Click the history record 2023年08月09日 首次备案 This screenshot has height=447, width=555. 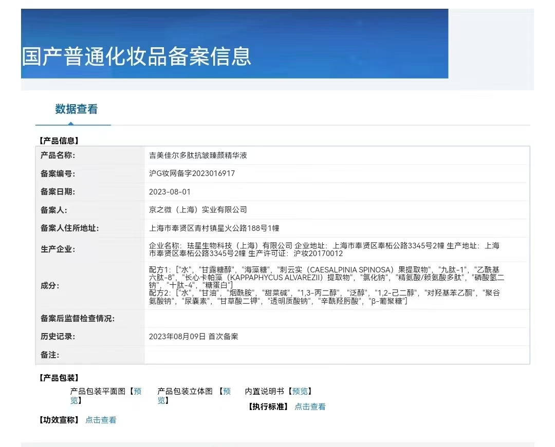[x=193, y=337]
